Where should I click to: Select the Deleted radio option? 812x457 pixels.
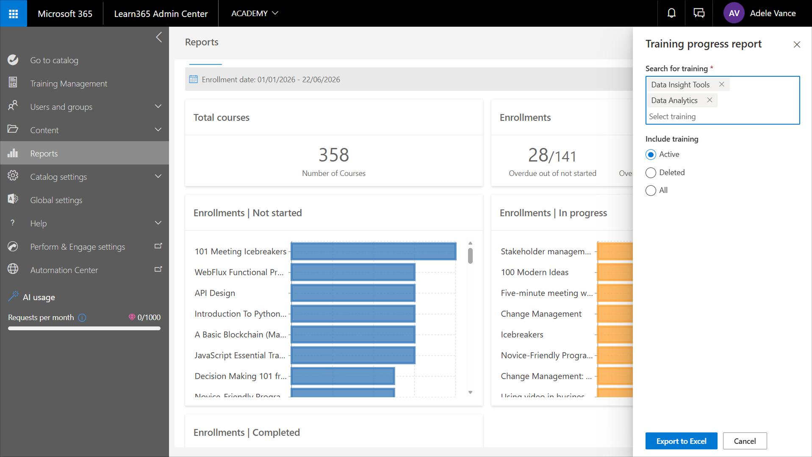pyautogui.click(x=651, y=173)
